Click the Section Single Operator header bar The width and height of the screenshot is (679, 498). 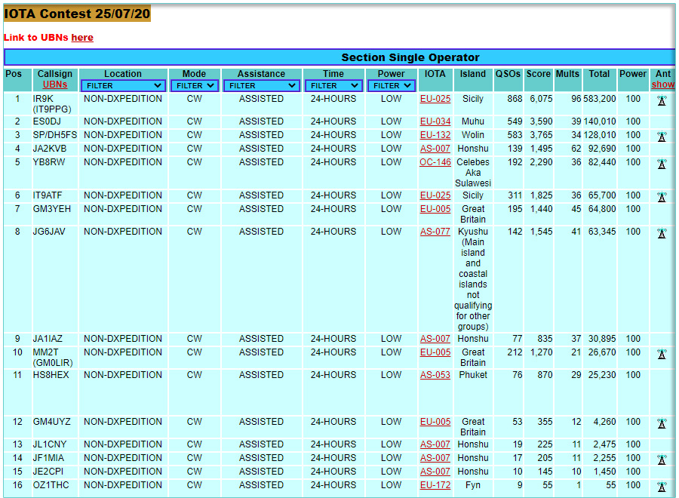tap(339, 57)
